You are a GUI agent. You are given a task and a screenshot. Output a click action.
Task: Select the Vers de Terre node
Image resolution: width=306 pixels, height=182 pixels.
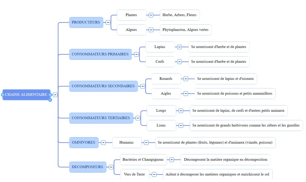[134, 174]
